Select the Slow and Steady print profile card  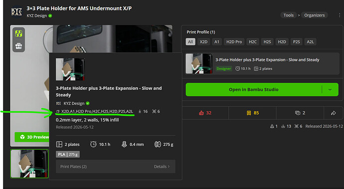262,64
